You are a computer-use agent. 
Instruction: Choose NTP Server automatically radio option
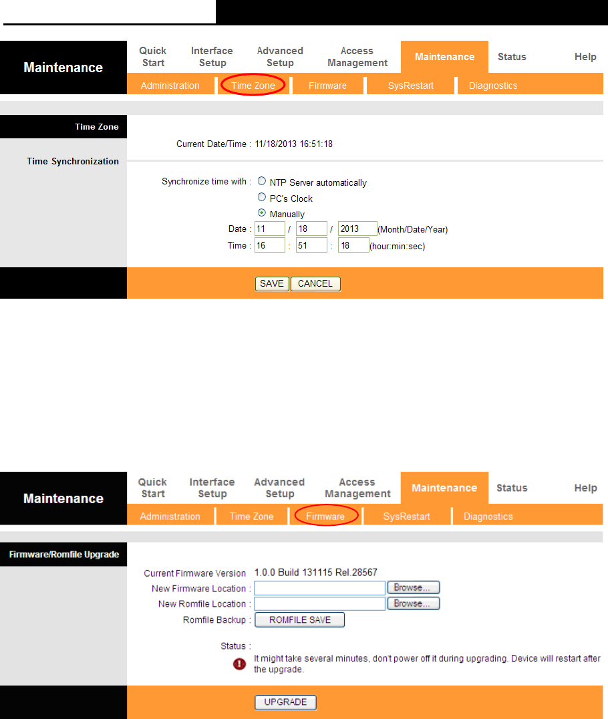point(262,181)
